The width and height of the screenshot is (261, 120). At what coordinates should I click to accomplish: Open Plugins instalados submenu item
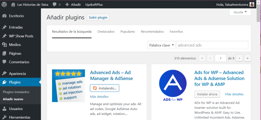16,92
